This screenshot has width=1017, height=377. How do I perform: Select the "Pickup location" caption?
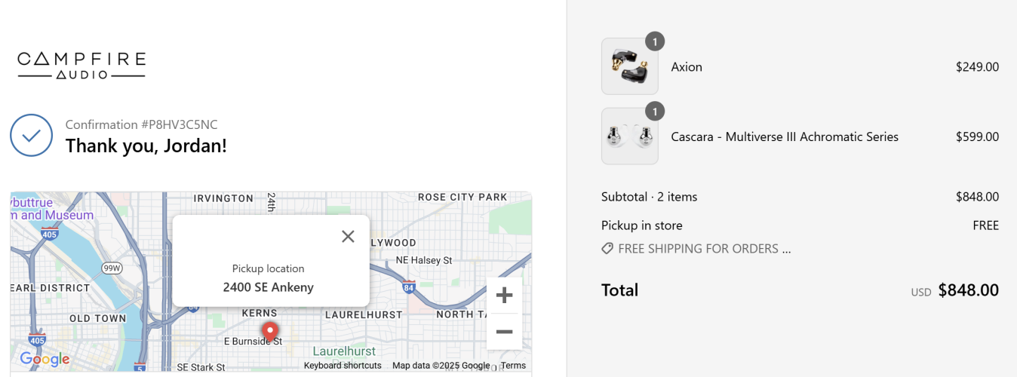[x=269, y=268]
